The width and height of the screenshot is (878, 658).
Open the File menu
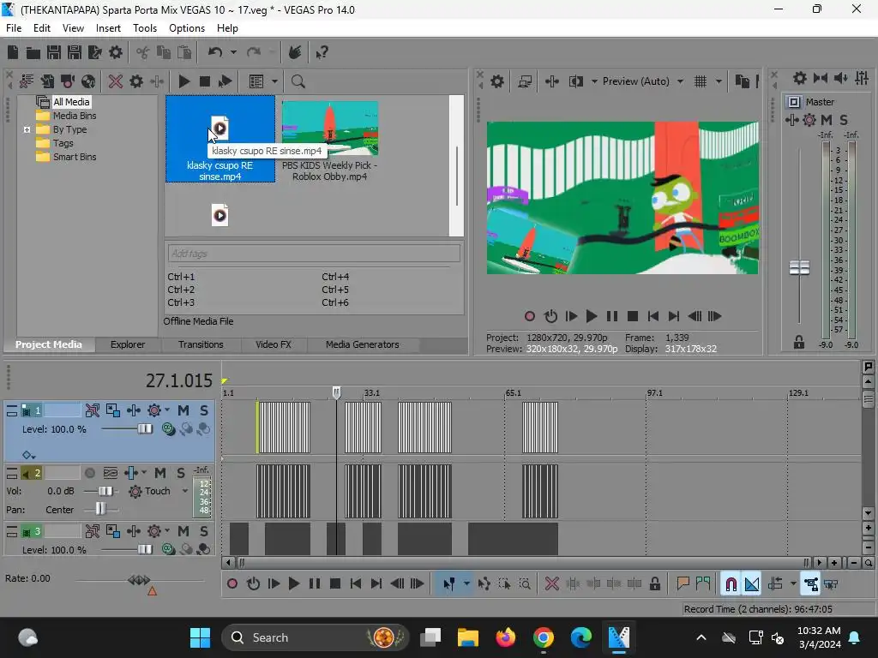14,28
